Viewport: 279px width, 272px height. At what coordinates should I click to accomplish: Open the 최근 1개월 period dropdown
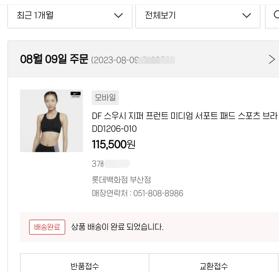pos(70,16)
